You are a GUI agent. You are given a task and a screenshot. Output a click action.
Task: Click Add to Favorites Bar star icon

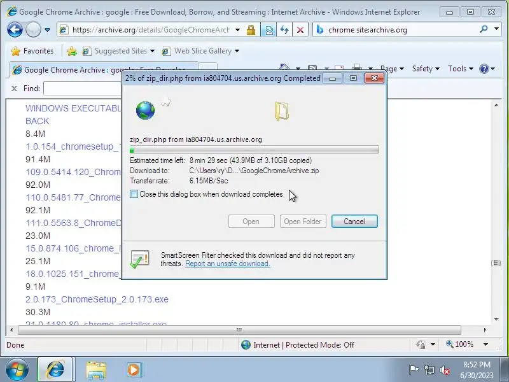72,51
